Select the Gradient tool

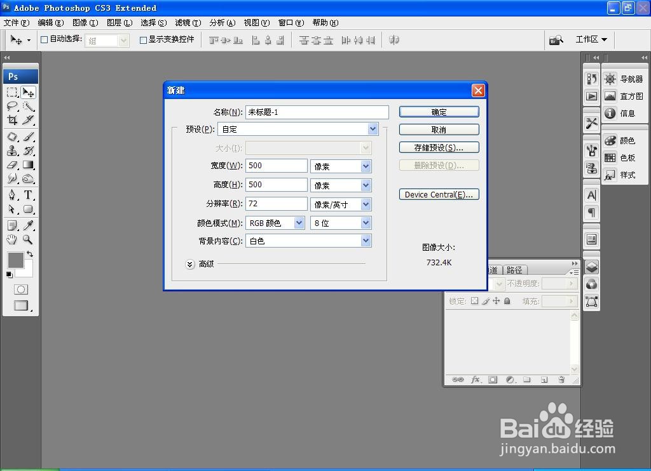(28, 164)
